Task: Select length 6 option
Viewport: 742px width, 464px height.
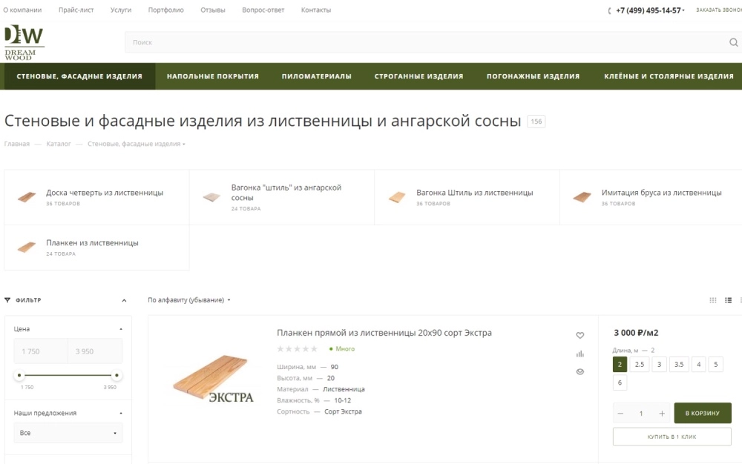Action: pos(620,382)
